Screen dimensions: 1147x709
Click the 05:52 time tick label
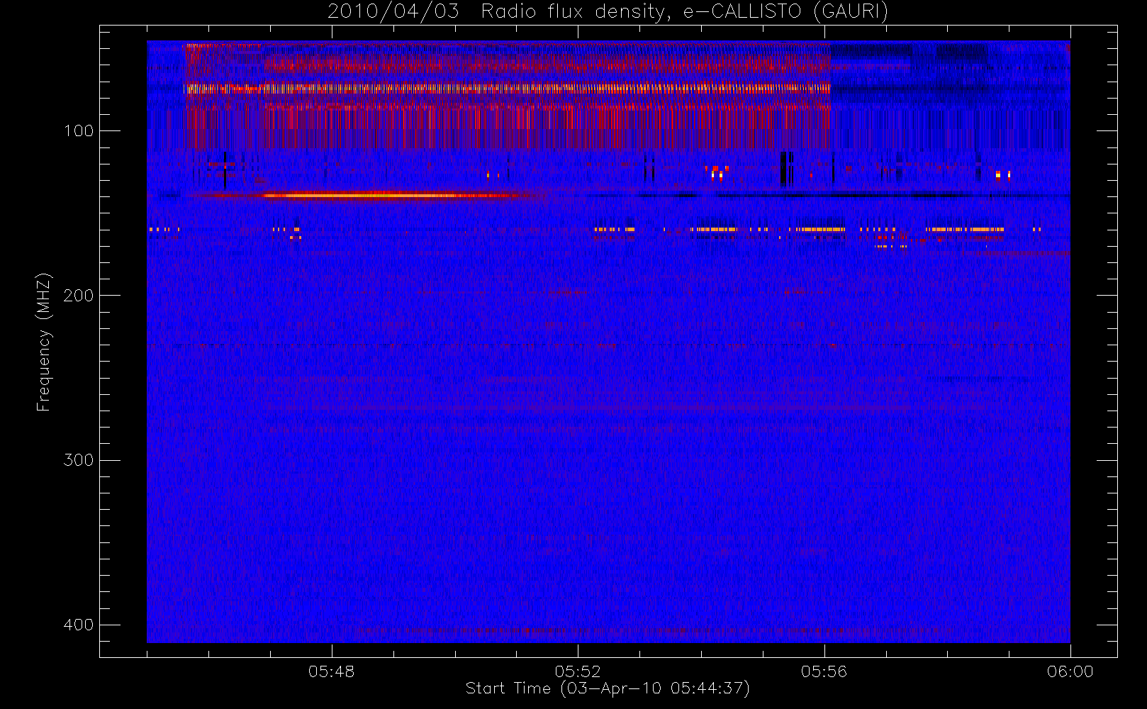578,671
